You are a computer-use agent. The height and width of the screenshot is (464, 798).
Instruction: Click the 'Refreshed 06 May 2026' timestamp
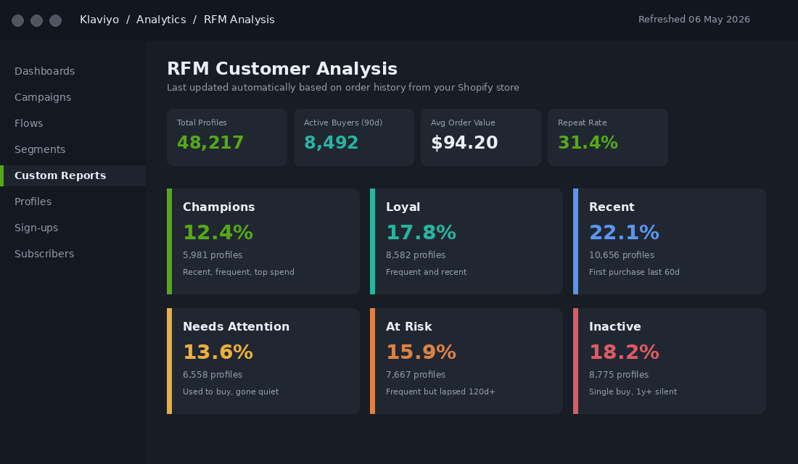click(x=694, y=20)
